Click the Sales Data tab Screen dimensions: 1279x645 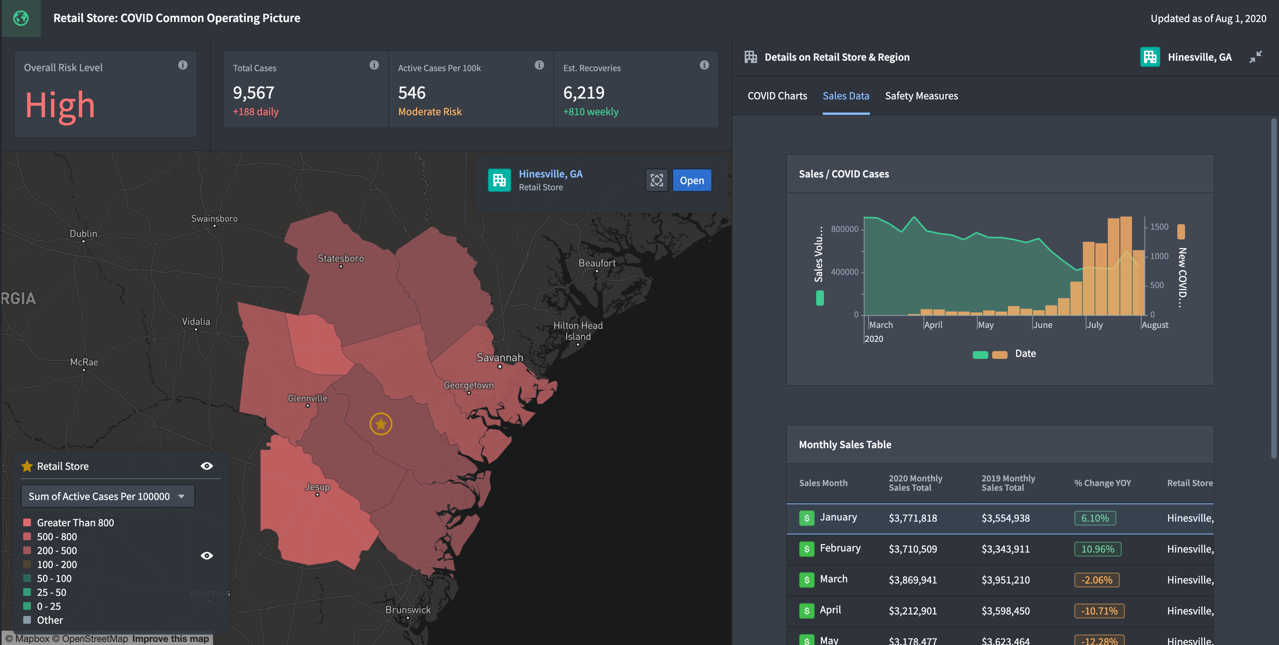click(x=846, y=96)
